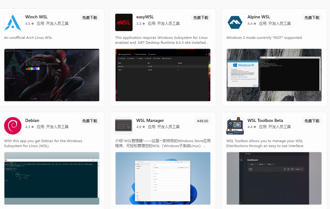
Task: Click the WSL Manager title
Action: [150, 120]
